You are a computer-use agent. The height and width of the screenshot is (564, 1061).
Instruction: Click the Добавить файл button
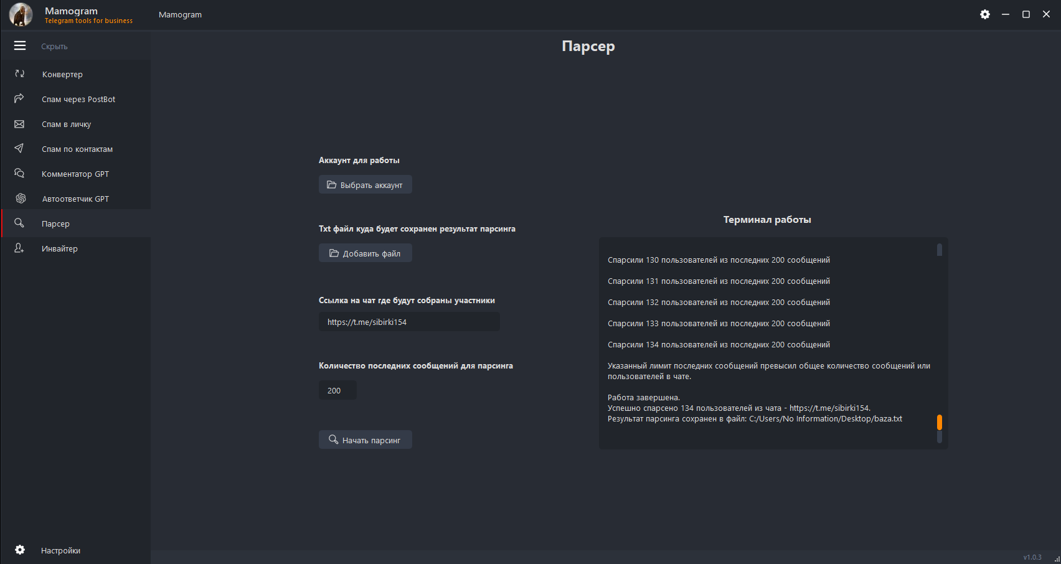tap(365, 253)
